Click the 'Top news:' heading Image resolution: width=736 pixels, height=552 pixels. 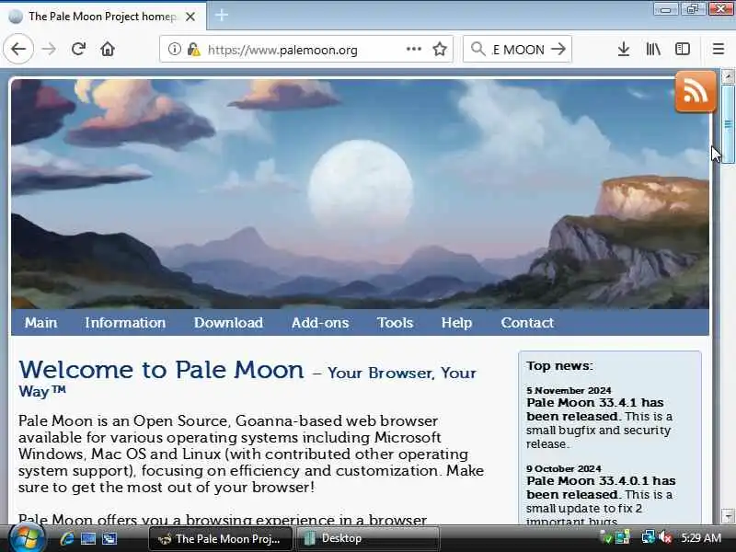coord(559,365)
